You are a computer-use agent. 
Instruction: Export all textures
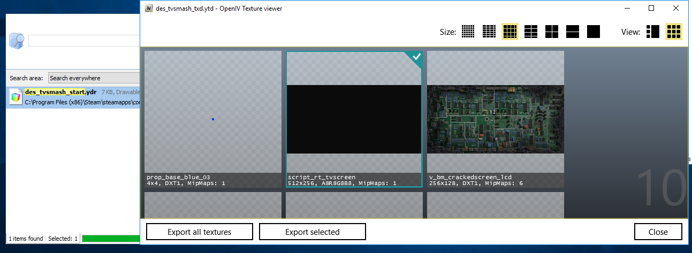click(x=200, y=232)
